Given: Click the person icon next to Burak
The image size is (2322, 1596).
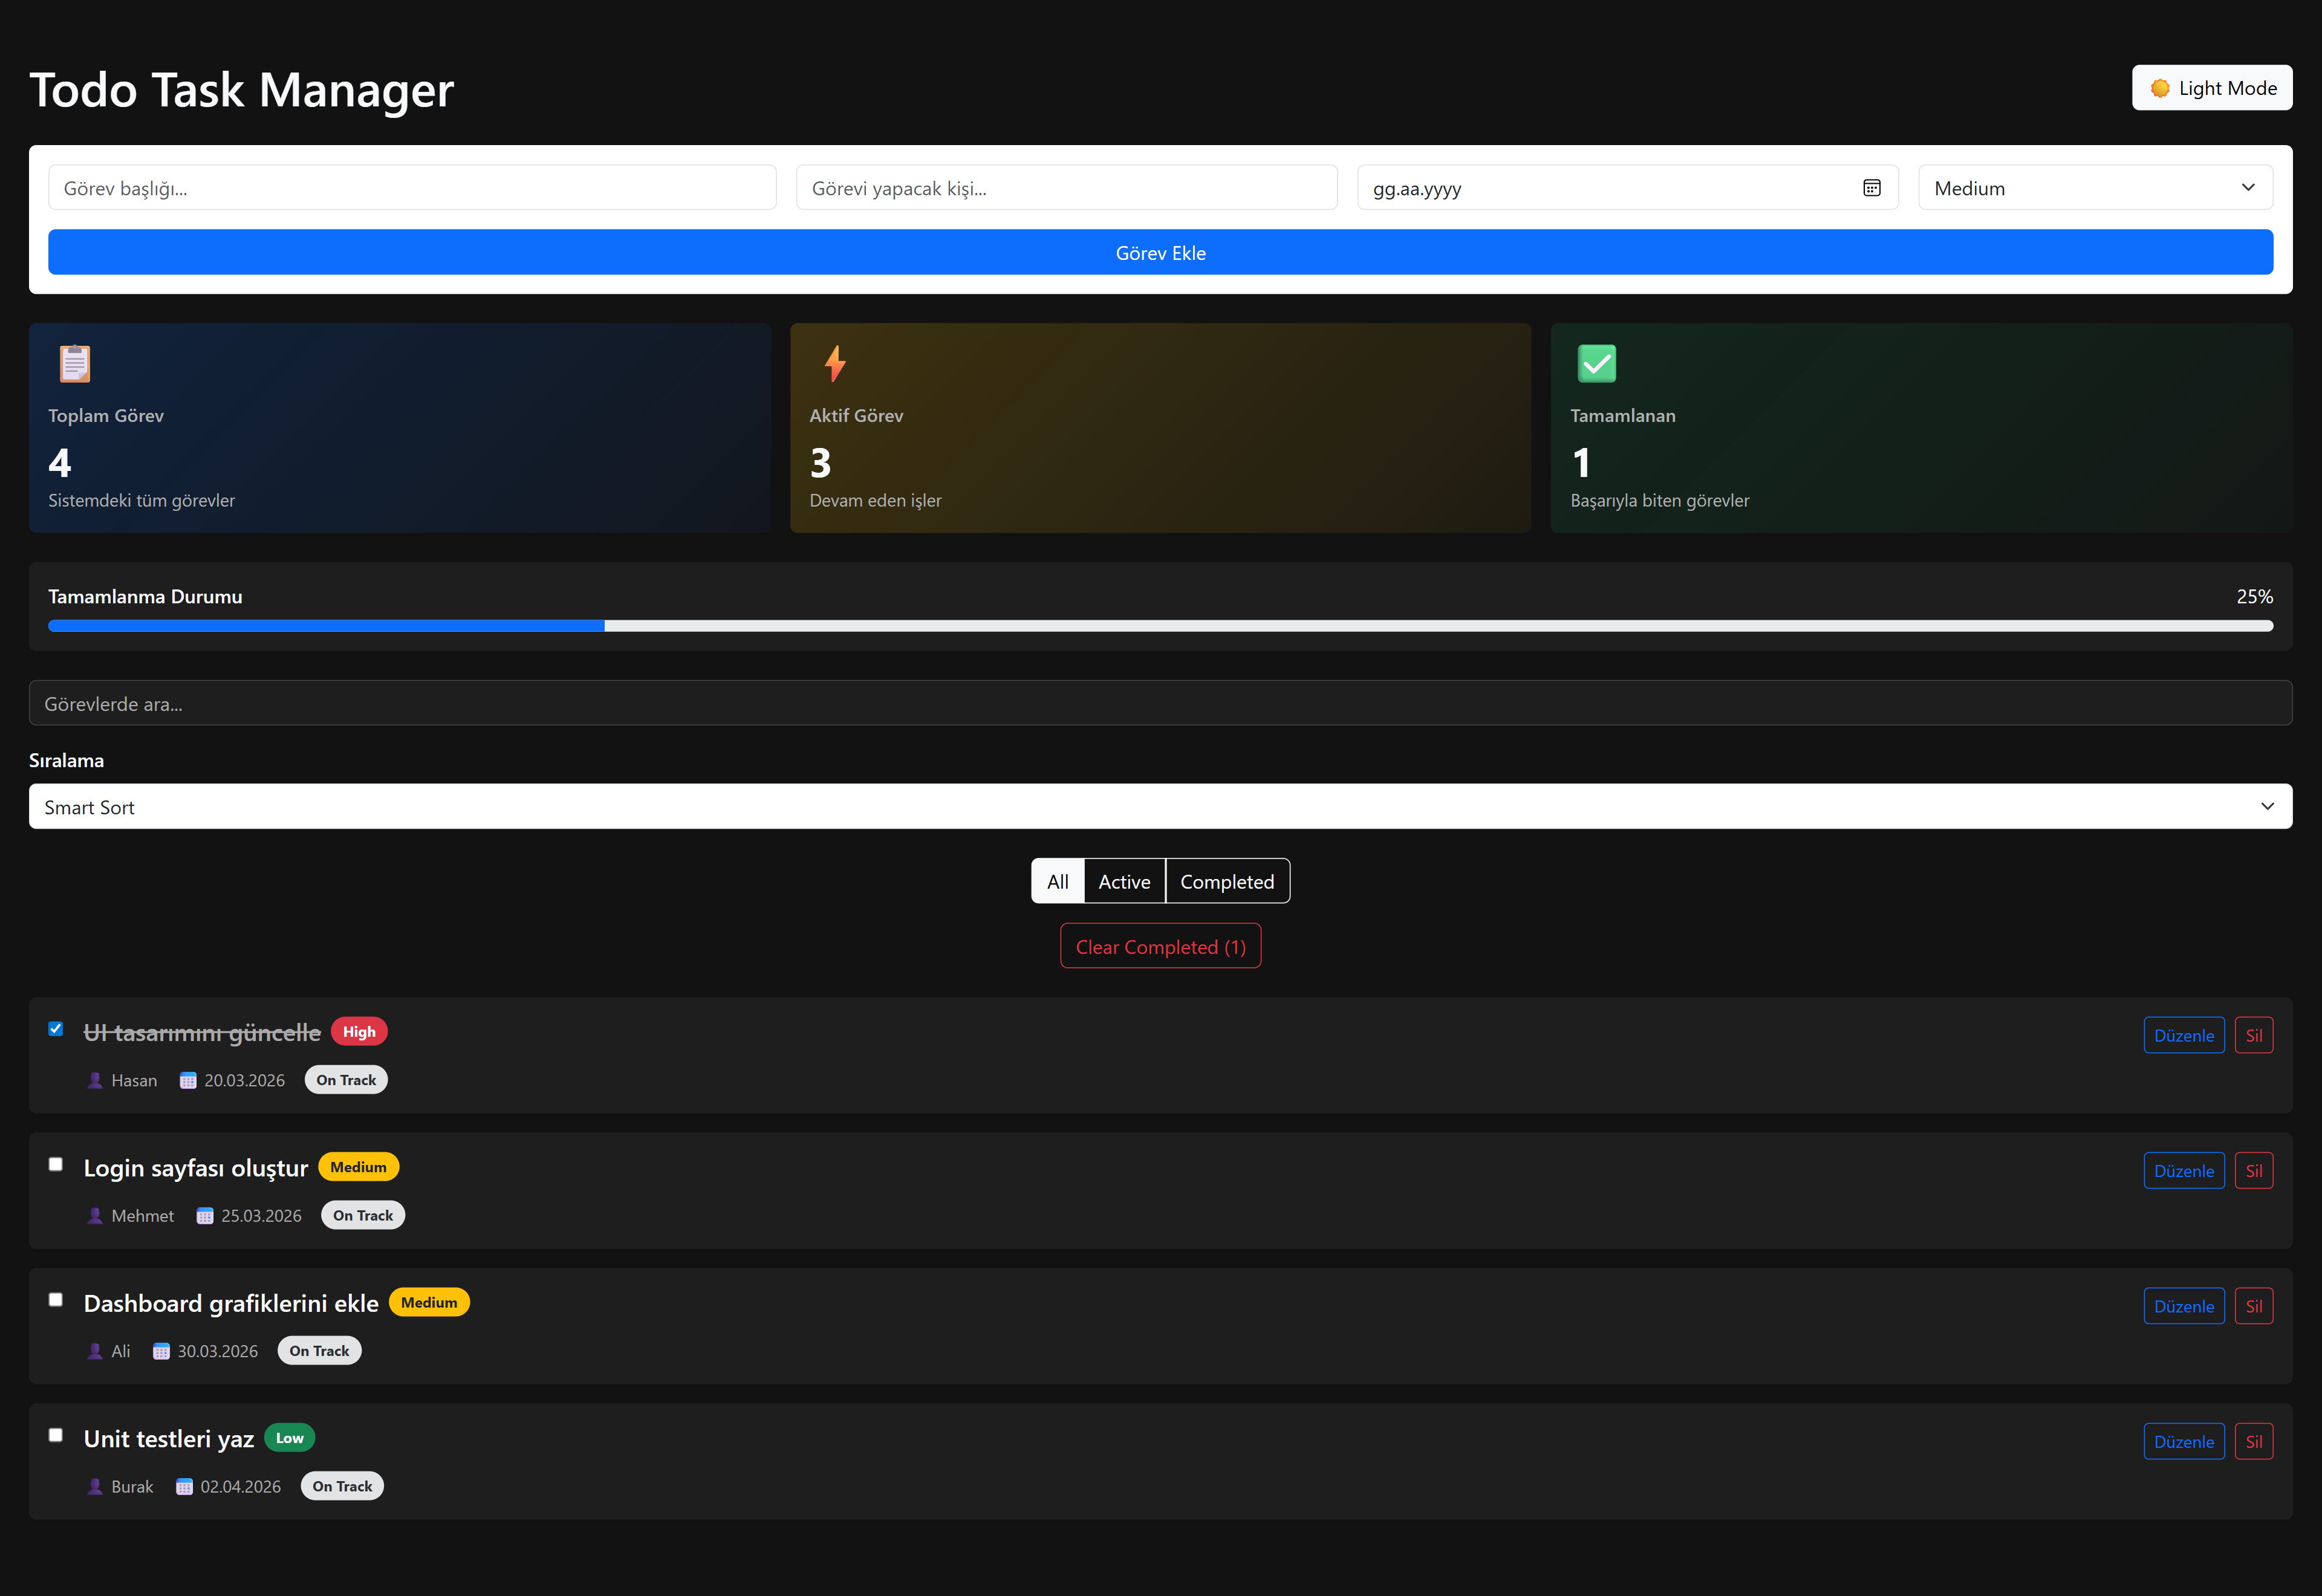Looking at the screenshot, I should [95, 1487].
